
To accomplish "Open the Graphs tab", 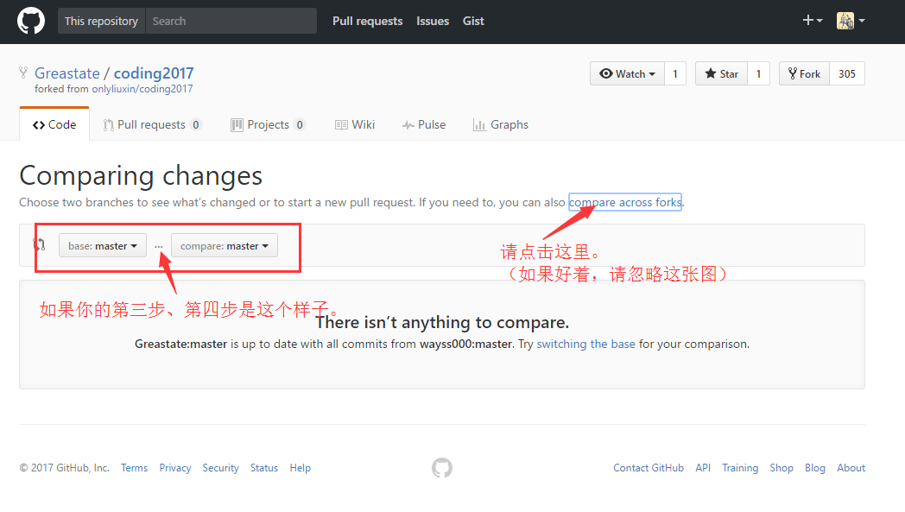I will coord(500,124).
